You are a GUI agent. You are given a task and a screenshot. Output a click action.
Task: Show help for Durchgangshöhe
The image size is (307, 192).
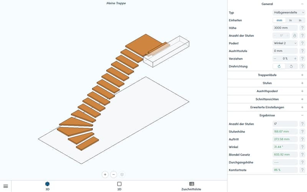coord(302,162)
